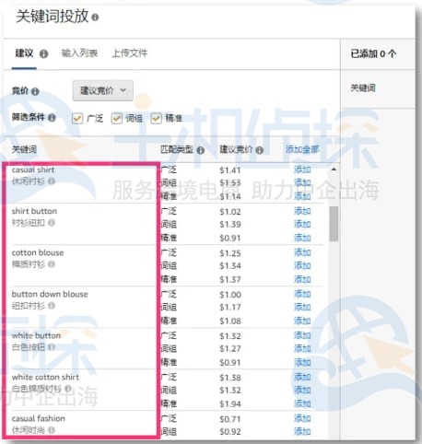Switch to the 上传文件 tab

click(x=130, y=53)
